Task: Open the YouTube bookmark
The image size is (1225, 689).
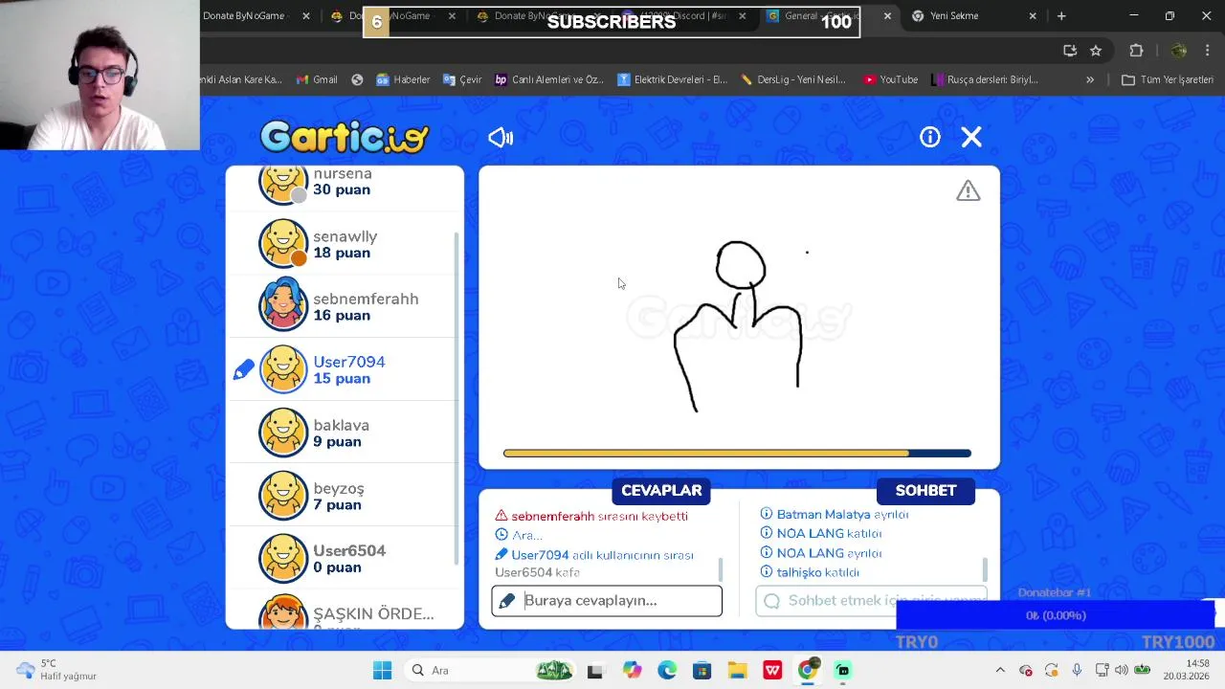Action: [x=890, y=79]
